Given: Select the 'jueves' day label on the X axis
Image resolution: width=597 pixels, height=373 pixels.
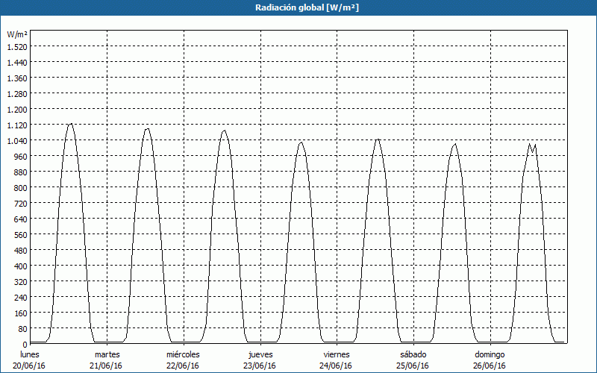Looking at the screenshot, I should (x=260, y=354).
